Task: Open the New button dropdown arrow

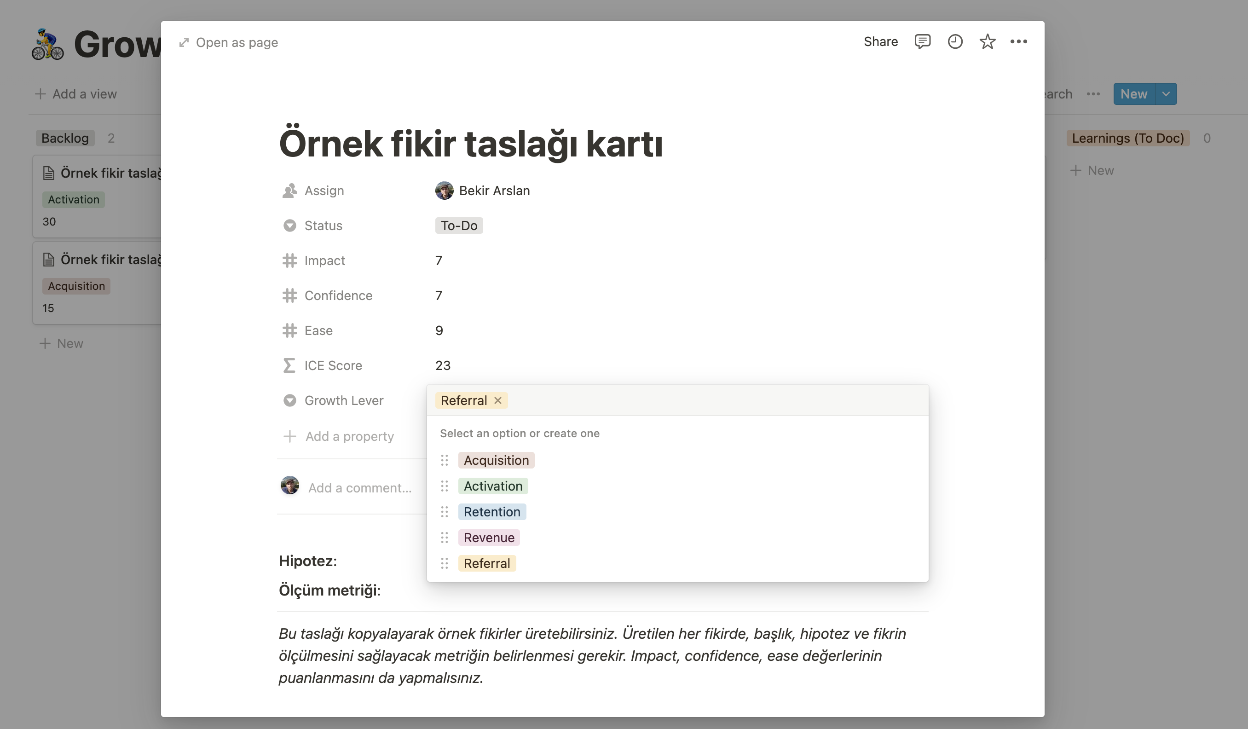Action: point(1166,93)
